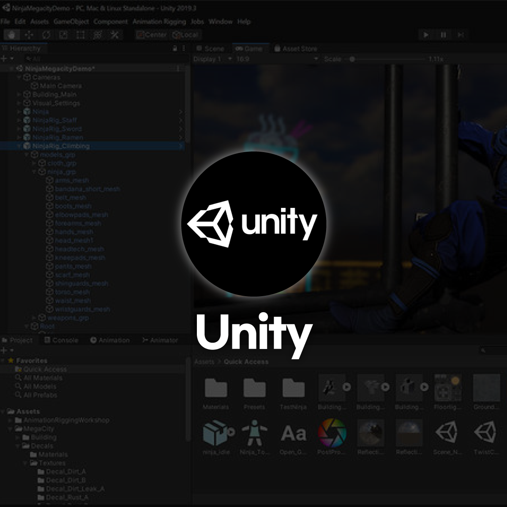
Task: Open the Animation Rigging menu
Action: pos(159,22)
